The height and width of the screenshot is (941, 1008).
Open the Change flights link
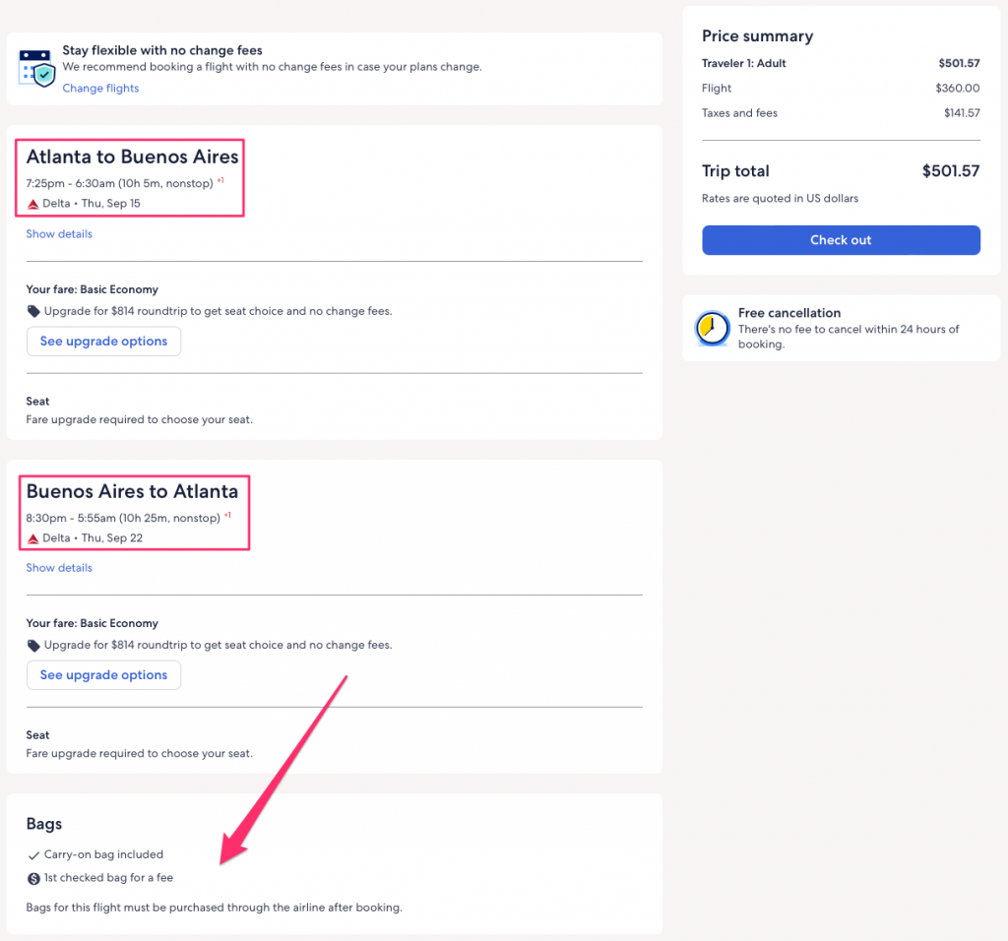pyautogui.click(x=100, y=89)
